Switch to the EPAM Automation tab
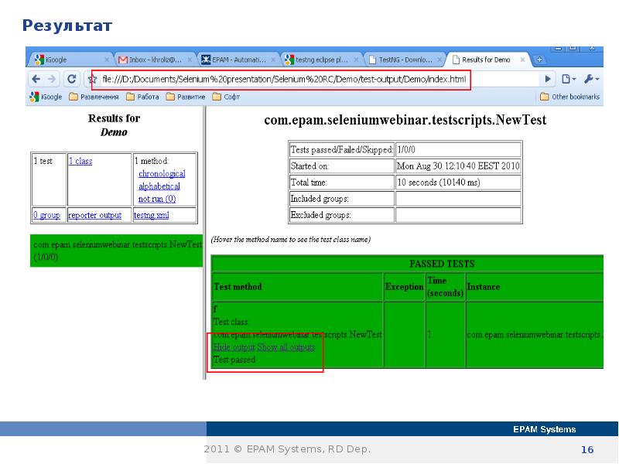The height and width of the screenshot is (464, 619). 234,60
